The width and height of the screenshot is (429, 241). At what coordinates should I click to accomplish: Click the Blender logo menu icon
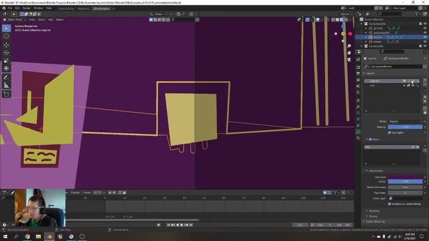pos(4,9)
